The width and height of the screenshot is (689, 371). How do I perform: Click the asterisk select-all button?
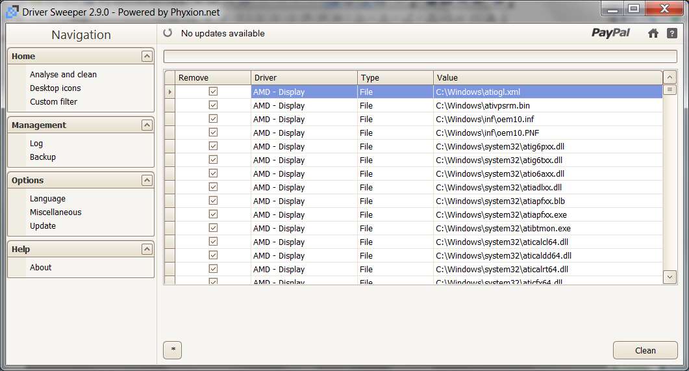173,350
